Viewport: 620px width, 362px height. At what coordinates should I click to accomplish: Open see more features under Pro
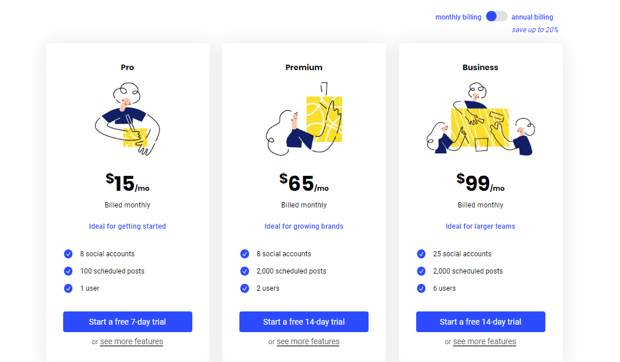click(x=131, y=341)
